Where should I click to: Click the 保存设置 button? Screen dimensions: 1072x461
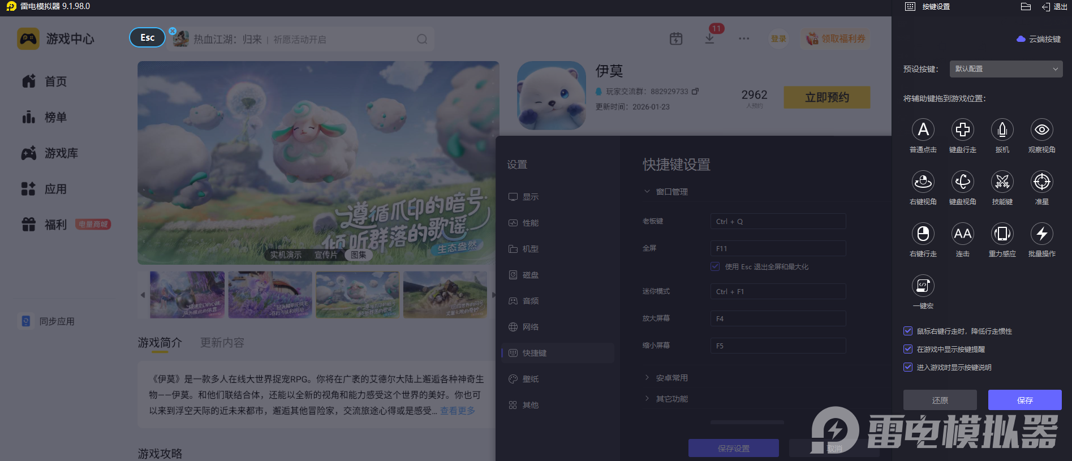click(734, 448)
